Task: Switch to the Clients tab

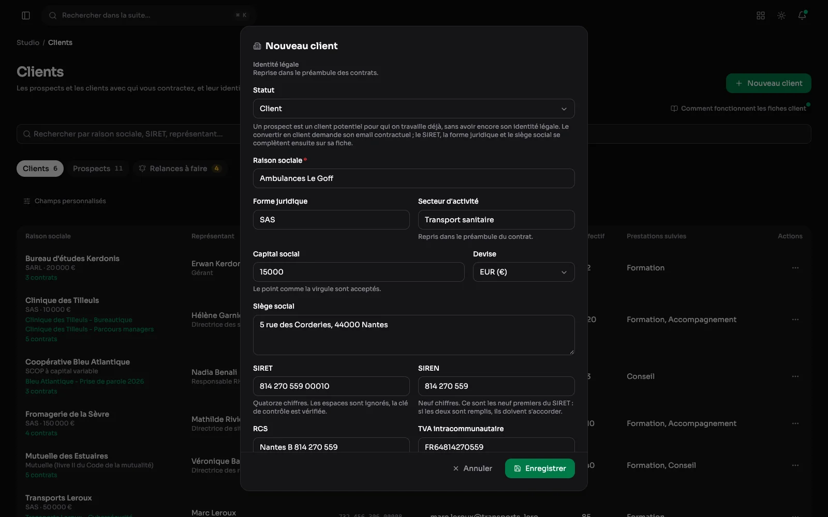Action: [x=40, y=169]
